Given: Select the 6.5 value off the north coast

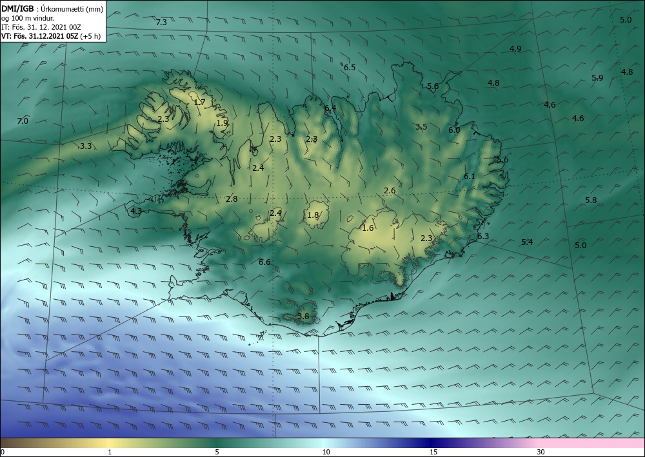Looking at the screenshot, I should coord(350,68).
